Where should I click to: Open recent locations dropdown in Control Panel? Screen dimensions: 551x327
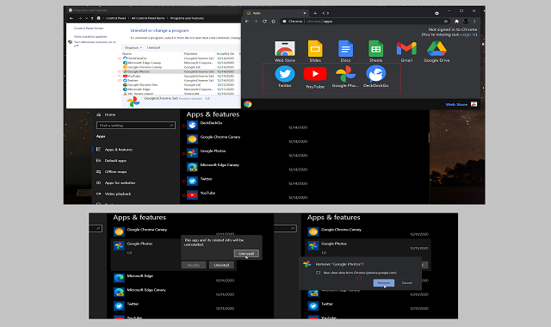(x=86, y=18)
